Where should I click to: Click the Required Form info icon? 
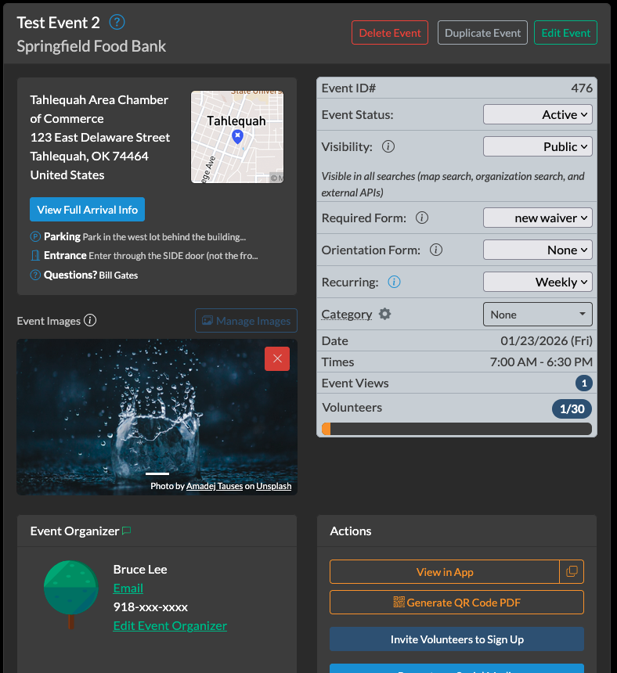422,218
